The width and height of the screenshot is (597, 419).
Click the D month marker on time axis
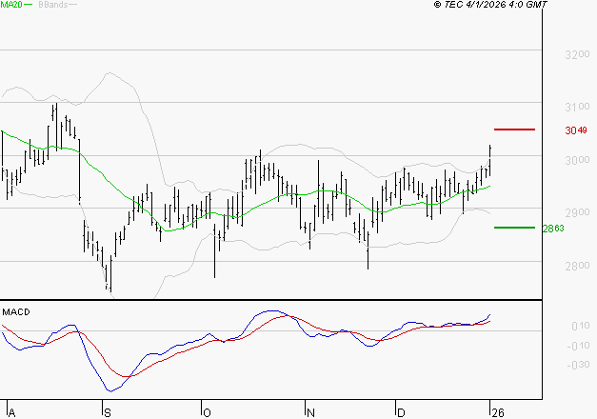[401, 411]
